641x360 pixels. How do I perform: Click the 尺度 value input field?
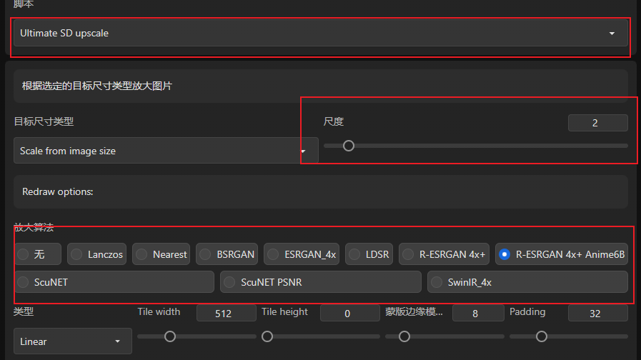click(597, 123)
